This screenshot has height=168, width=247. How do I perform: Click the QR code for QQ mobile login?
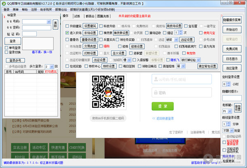pos(108,92)
